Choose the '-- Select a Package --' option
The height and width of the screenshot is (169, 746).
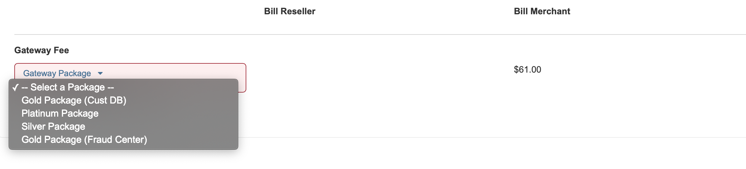[68, 87]
